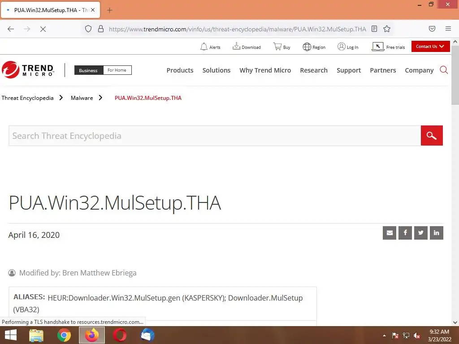459x344 pixels.
Task: Open the Research menu
Action: (x=314, y=70)
